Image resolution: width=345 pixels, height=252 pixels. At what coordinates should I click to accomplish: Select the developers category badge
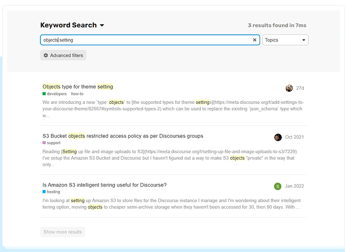click(55, 94)
